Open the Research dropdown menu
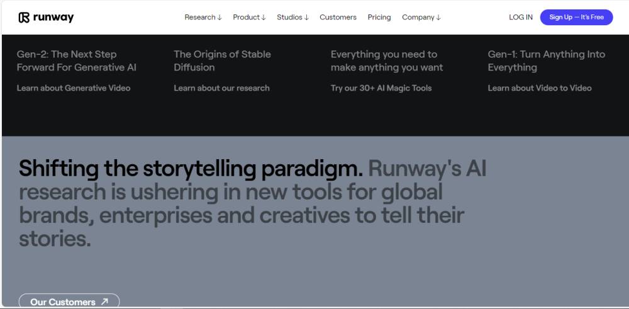The image size is (629, 309). pos(203,17)
